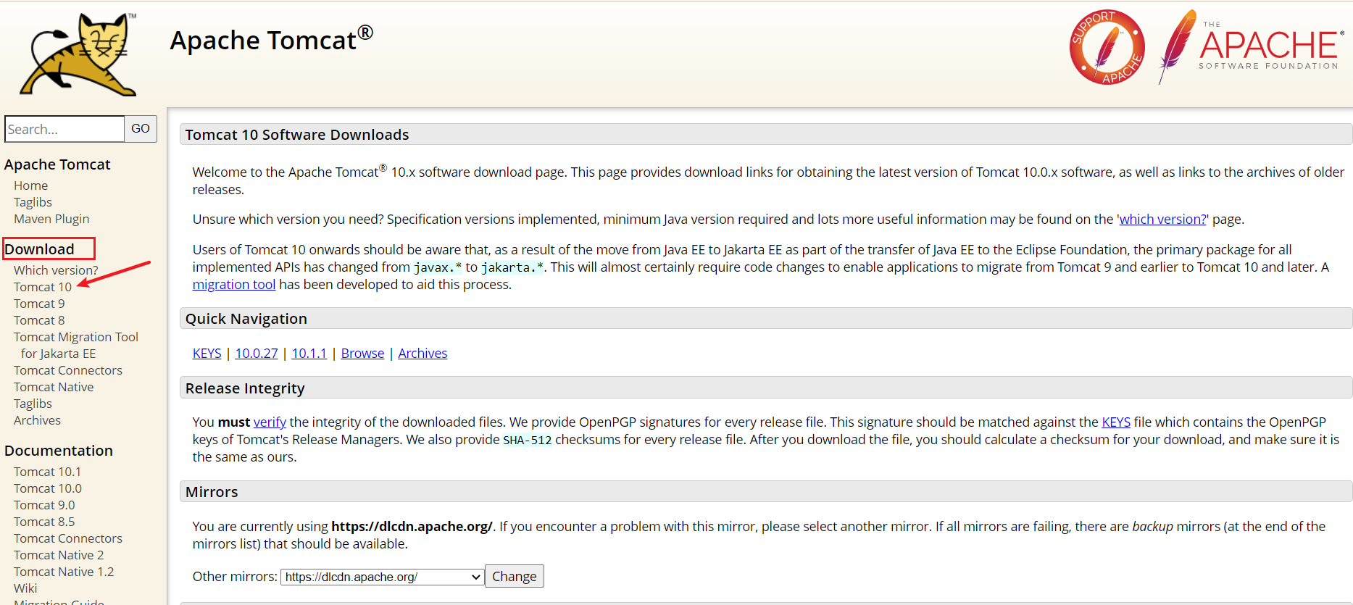Click the Apache Tomcat sidebar heading
The image size is (1353, 605).
coord(57,164)
